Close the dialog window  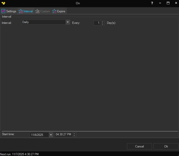(x=176, y=3)
